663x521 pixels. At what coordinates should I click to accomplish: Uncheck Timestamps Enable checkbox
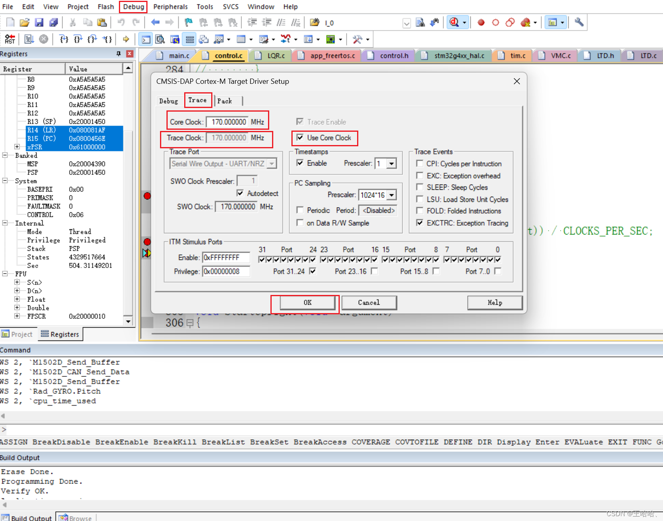coord(300,163)
